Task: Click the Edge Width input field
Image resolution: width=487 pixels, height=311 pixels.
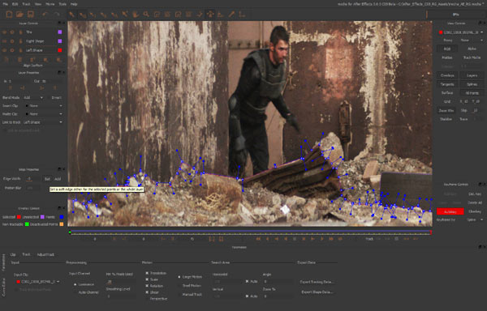Action: pyautogui.click(x=33, y=179)
